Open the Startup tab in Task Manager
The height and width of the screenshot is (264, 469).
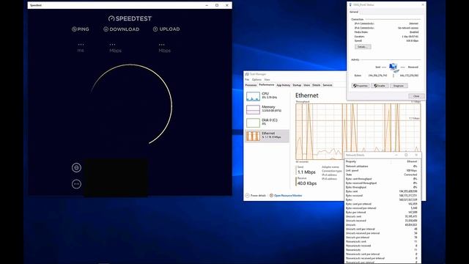coord(297,85)
